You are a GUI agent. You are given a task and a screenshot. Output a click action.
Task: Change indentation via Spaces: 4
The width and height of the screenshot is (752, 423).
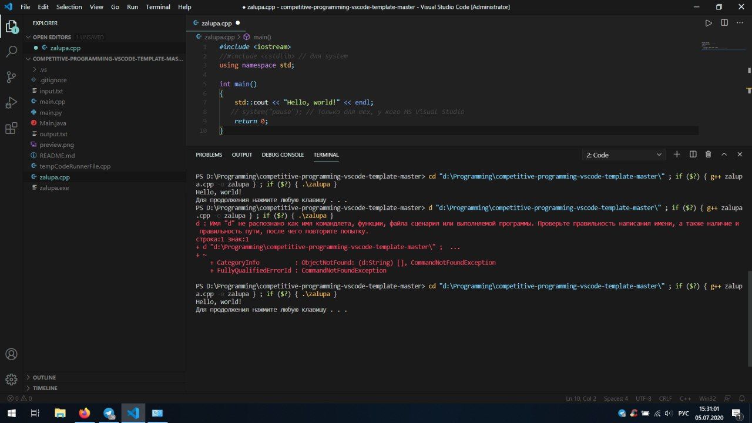[616, 398]
